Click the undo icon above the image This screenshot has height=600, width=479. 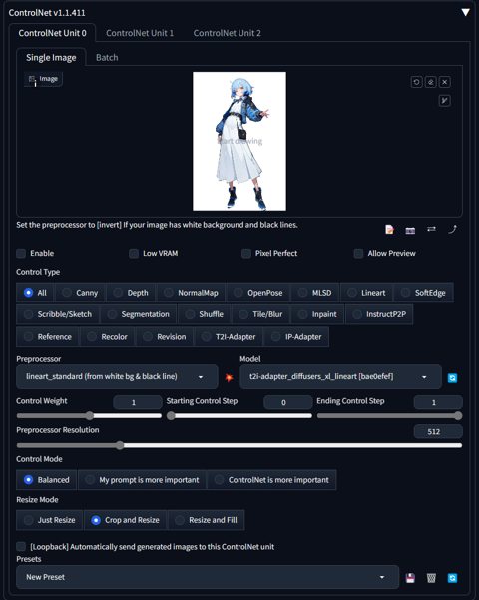(x=417, y=82)
